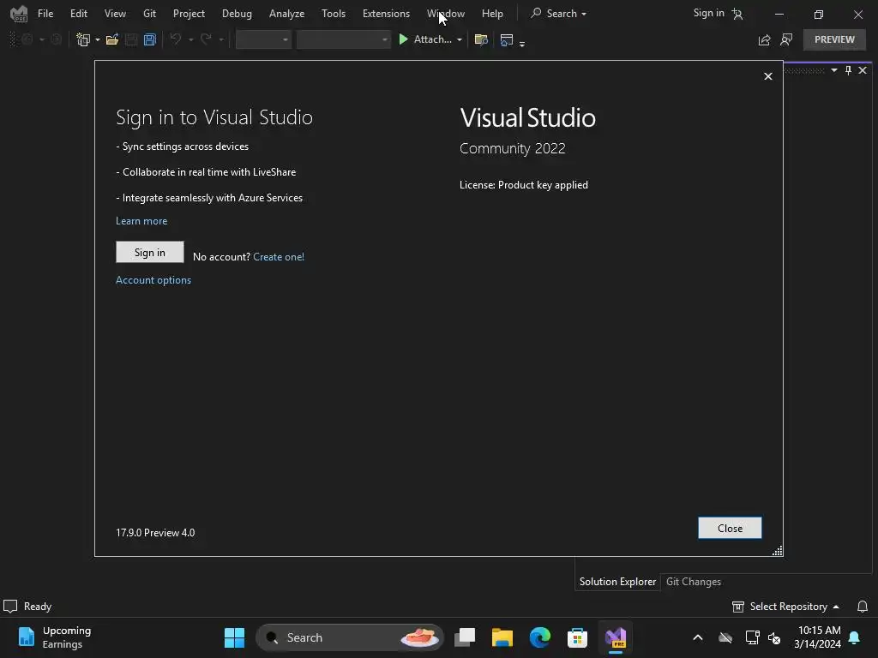This screenshot has width=878, height=658.
Task: Click the Redo arrow icon
Action: click(x=206, y=39)
